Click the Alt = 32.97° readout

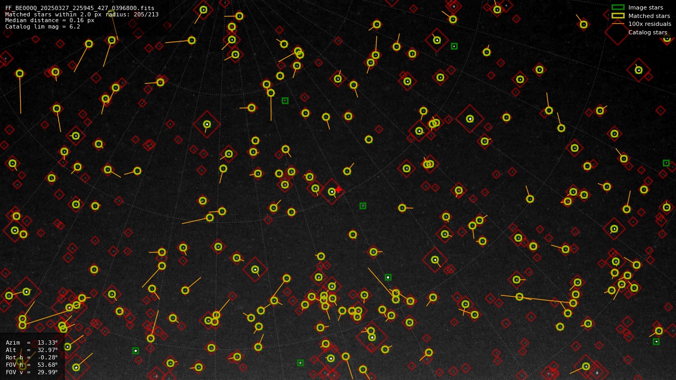32,350
